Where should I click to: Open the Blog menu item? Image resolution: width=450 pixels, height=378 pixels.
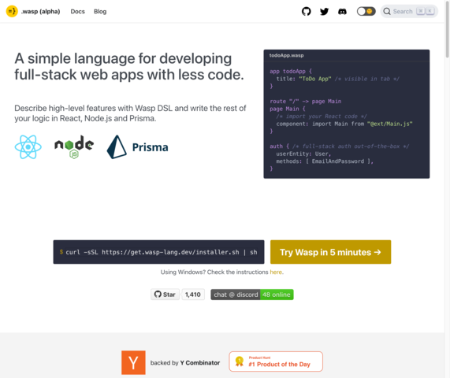click(100, 12)
